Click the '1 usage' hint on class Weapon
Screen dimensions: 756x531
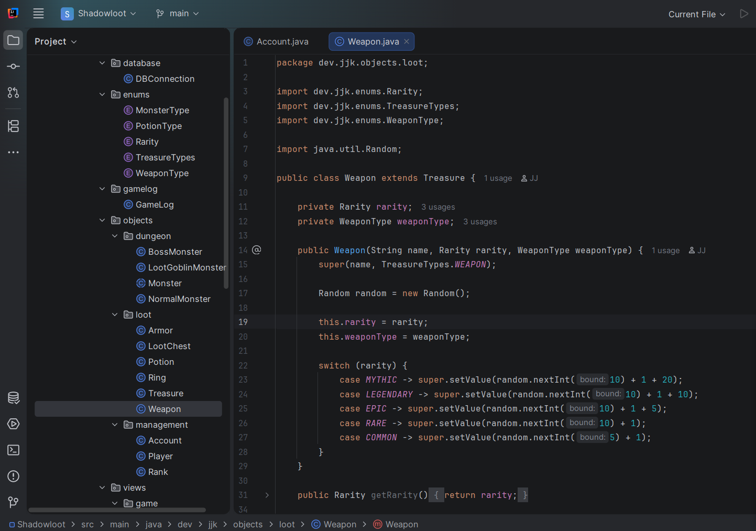[x=498, y=178]
